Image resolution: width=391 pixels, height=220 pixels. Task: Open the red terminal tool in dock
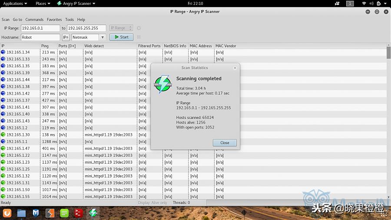point(79,213)
